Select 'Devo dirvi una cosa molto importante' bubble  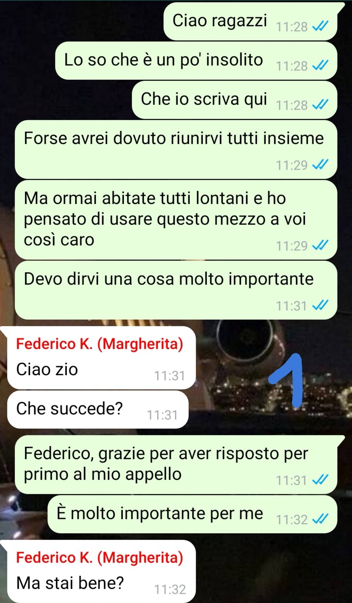[x=176, y=290]
